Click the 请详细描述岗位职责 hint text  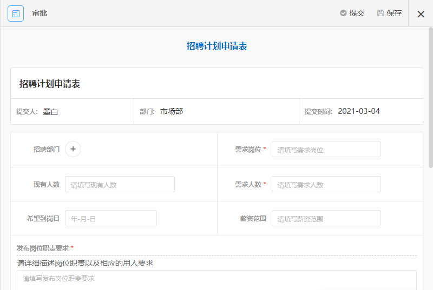(x=85, y=263)
